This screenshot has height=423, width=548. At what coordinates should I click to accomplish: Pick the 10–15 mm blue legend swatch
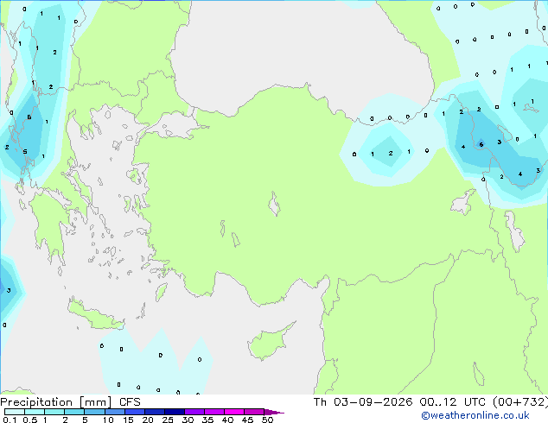(x=115, y=412)
